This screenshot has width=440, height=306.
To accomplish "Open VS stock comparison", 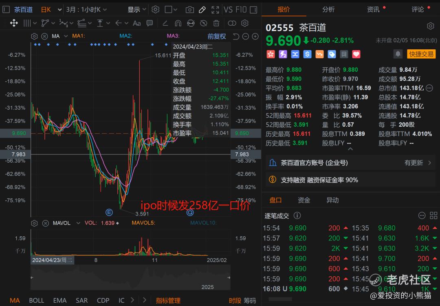I will point(228,10).
